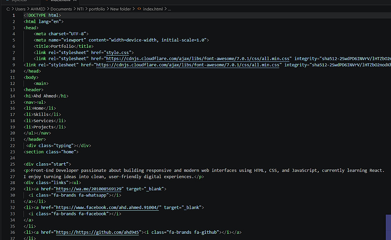Follow the facebook.com profile link
Viewport: 391px width, 240px height.
tap(108, 207)
